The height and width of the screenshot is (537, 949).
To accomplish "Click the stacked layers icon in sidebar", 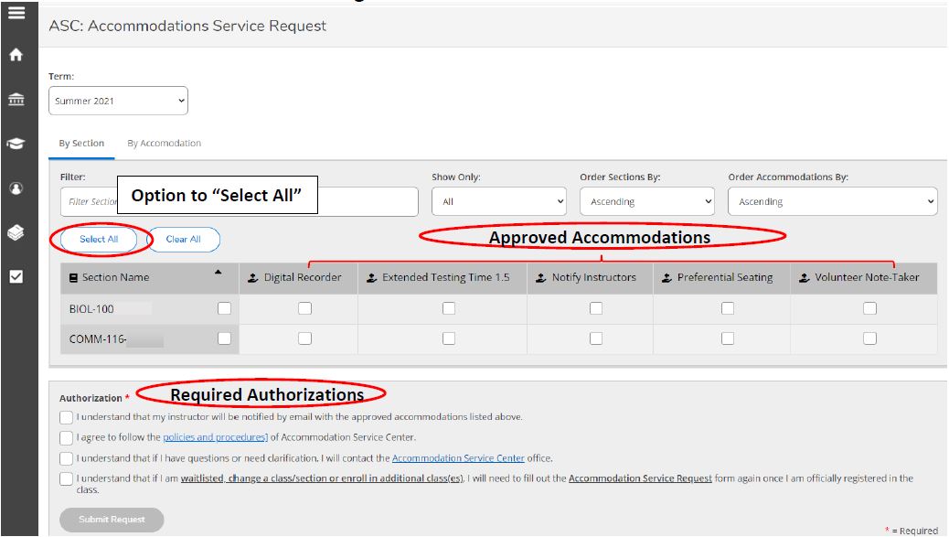I will (x=16, y=233).
